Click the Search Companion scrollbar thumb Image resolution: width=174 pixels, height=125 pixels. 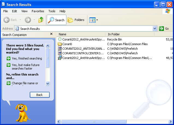[48, 58]
